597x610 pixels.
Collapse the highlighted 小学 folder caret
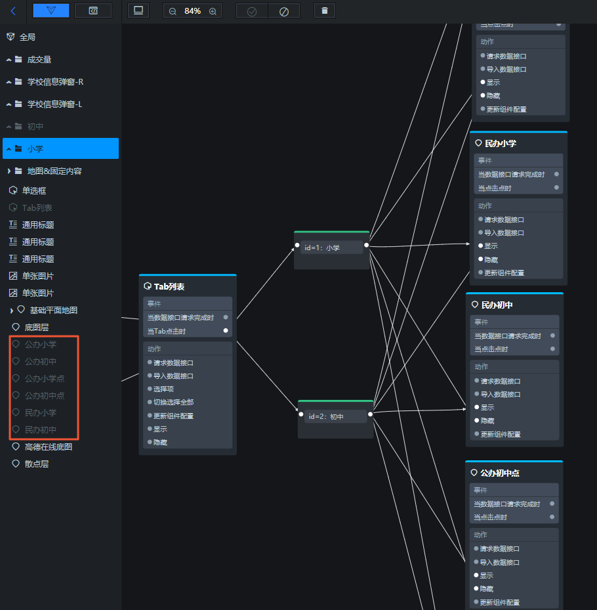tap(9, 149)
